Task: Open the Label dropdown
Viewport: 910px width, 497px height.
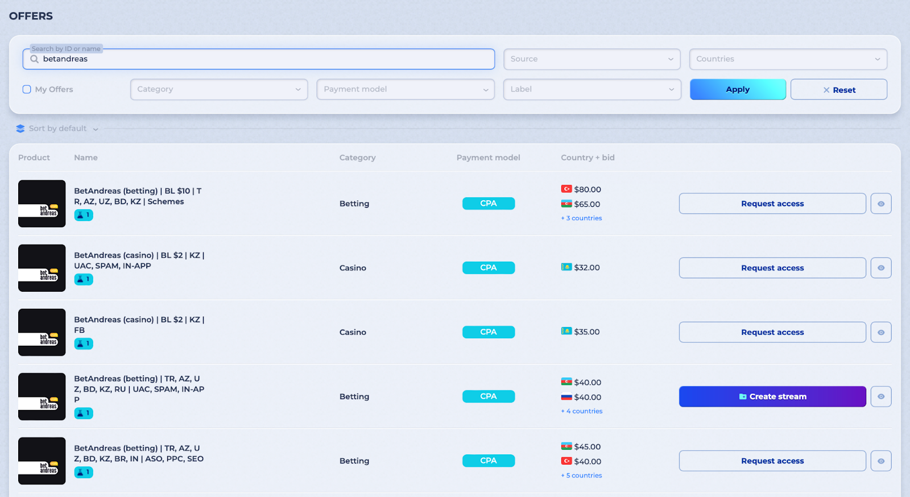Action: pos(592,89)
